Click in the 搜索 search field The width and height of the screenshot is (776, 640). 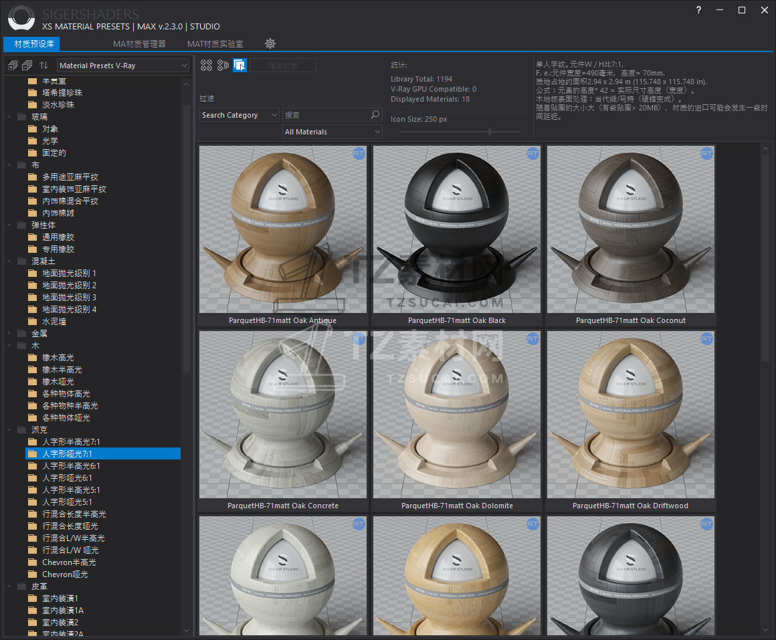click(x=326, y=115)
